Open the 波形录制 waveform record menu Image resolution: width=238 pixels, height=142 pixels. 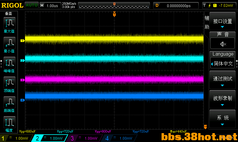point(222,99)
